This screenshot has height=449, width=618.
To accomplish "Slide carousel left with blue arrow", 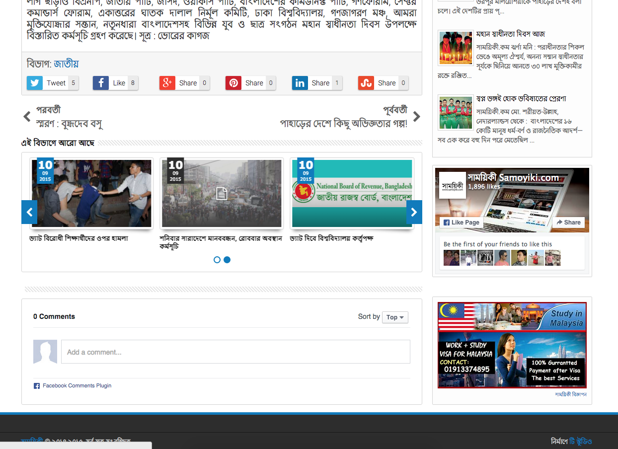I will (x=29, y=212).
